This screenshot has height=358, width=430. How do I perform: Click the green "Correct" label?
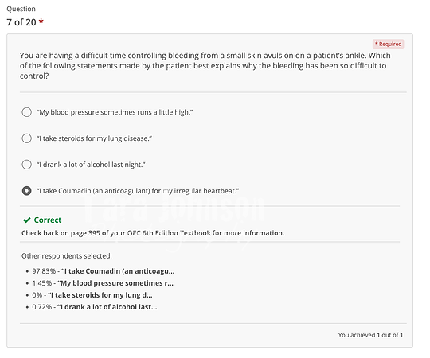pos(48,220)
